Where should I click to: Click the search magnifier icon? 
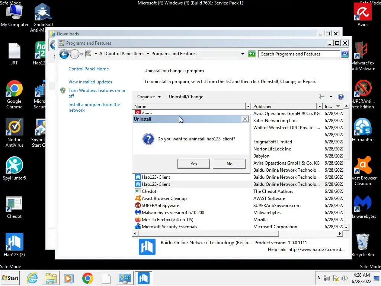(344, 54)
